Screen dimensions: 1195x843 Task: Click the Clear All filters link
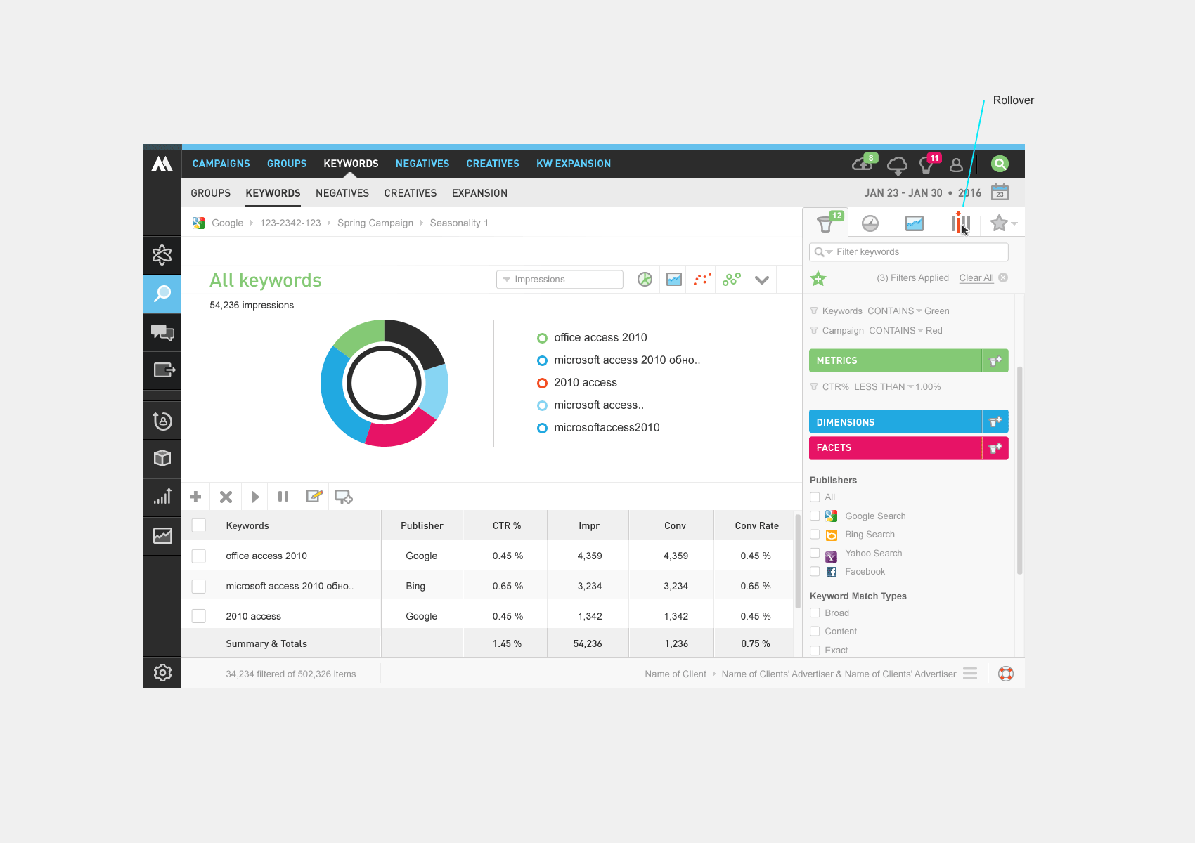click(x=976, y=278)
